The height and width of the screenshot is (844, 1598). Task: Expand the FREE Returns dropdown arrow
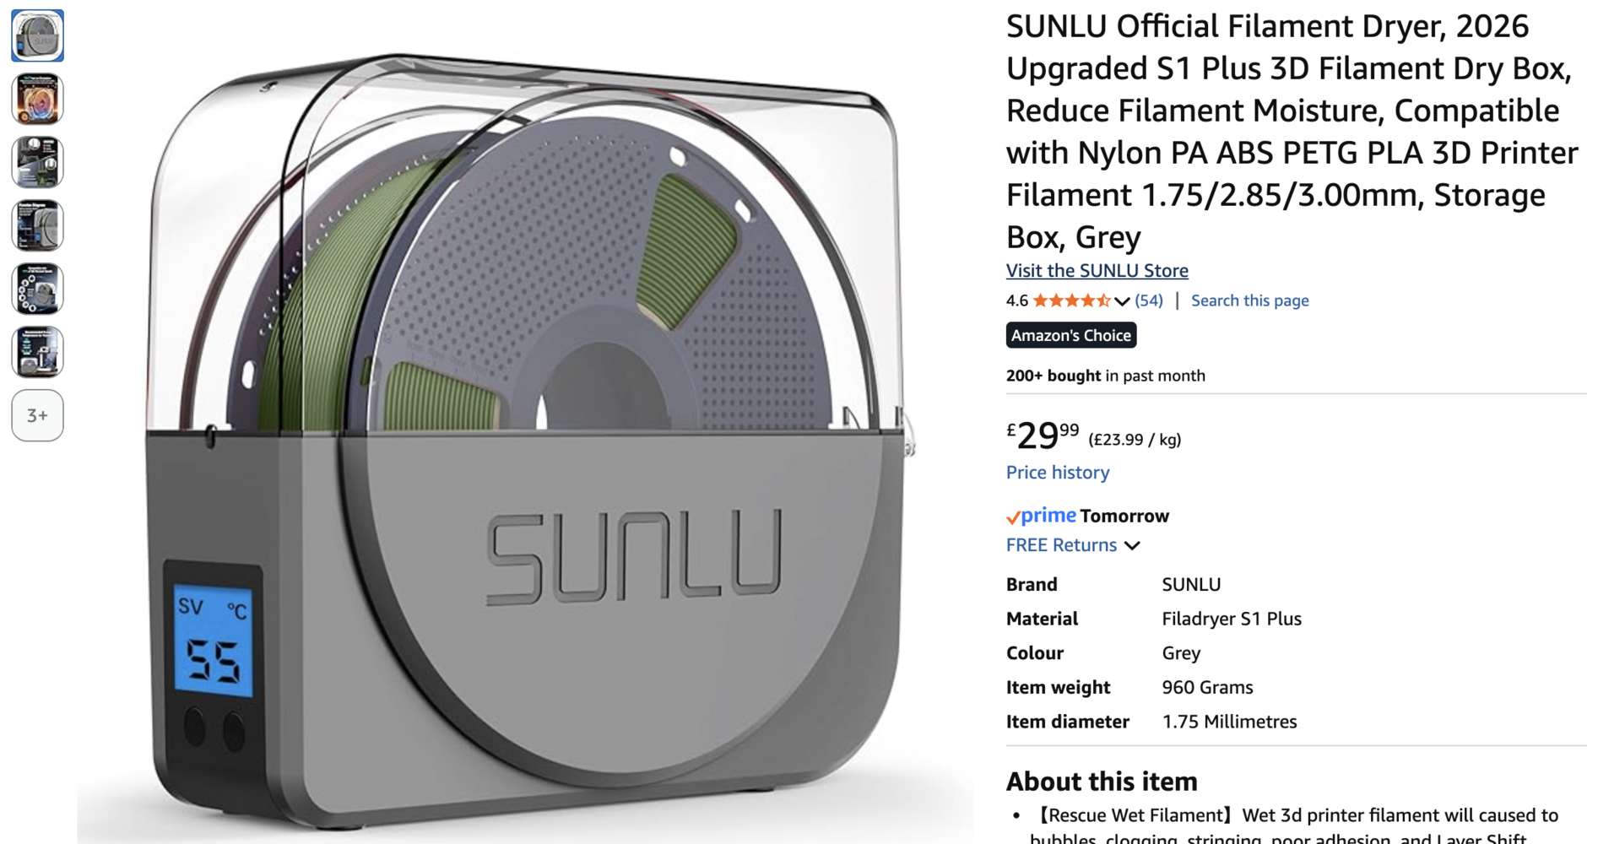pos(1132,546)
